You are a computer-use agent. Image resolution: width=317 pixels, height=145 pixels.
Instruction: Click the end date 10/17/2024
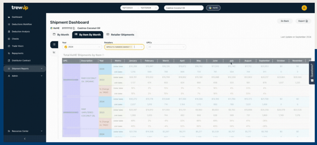[x=146, y=8]
